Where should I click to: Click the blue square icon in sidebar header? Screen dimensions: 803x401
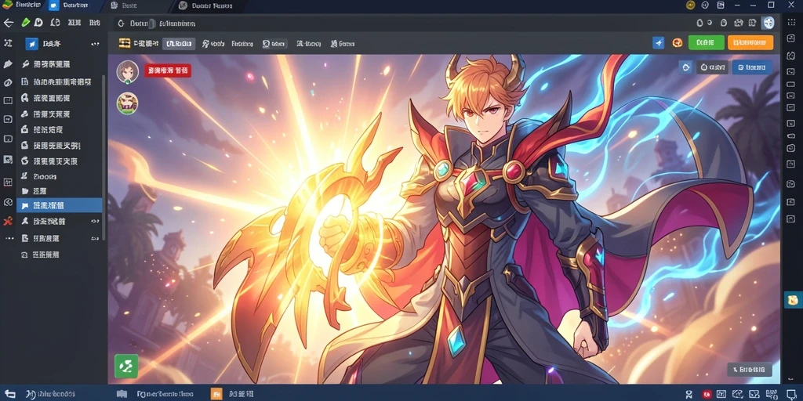(x=31, y=44)
